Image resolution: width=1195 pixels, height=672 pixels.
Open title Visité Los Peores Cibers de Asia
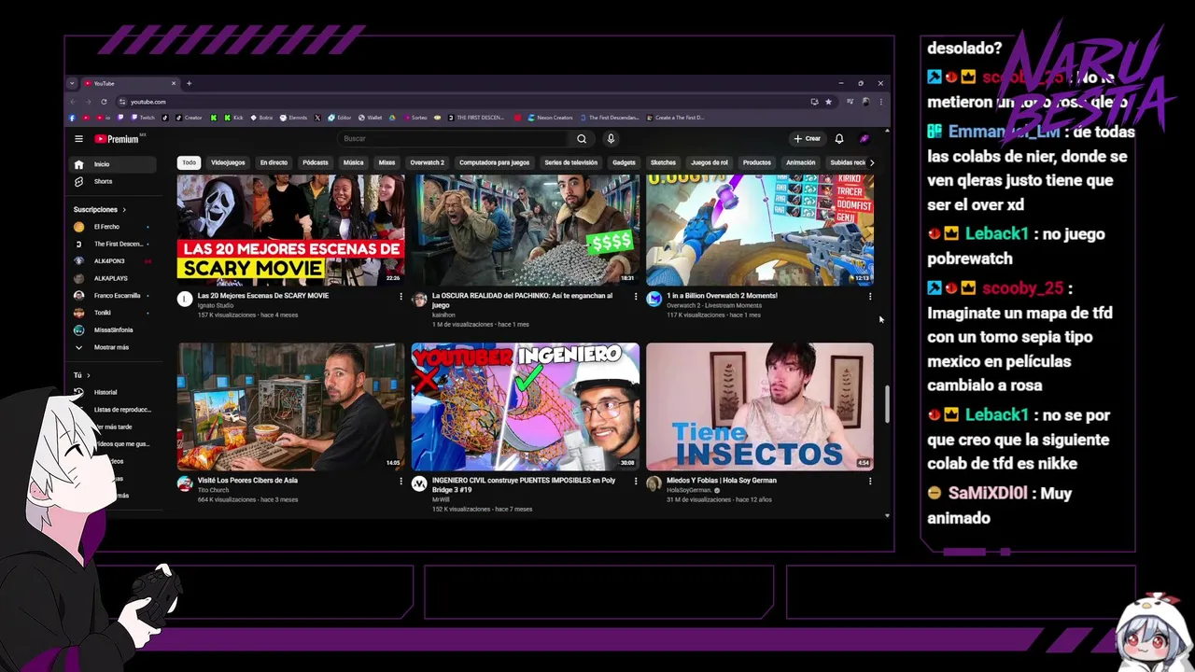[248, 481]
